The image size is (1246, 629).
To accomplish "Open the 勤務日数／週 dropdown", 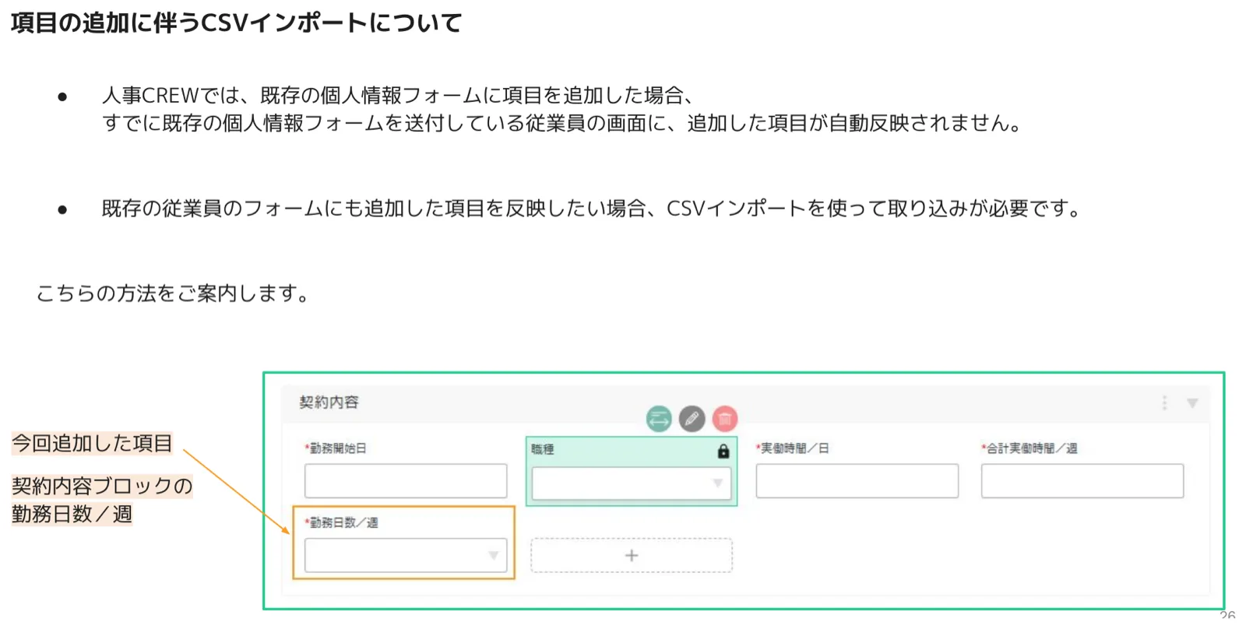I will click(406, 555).
